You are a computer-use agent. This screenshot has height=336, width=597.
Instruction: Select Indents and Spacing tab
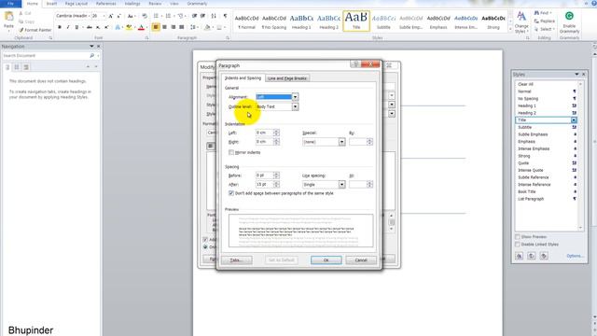pos(243,77)
